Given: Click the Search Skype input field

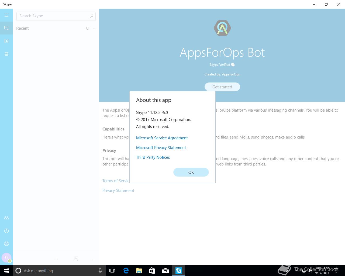Looking at the screenshot, I should pos(56,16).
